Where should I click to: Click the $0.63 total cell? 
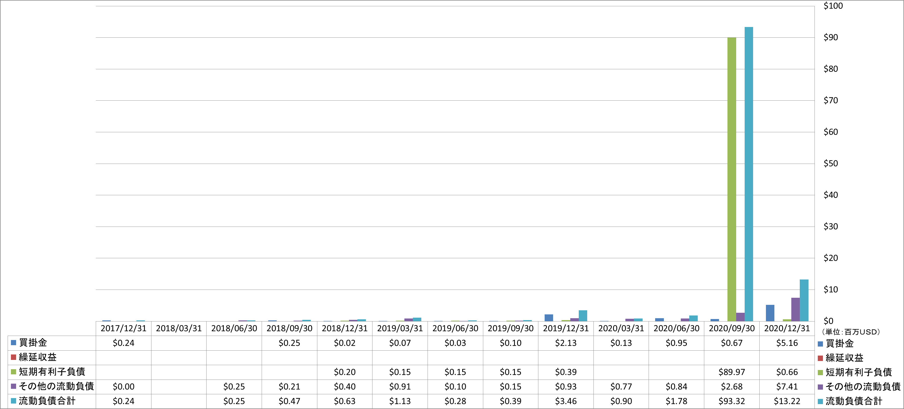(x=345, y=401)
